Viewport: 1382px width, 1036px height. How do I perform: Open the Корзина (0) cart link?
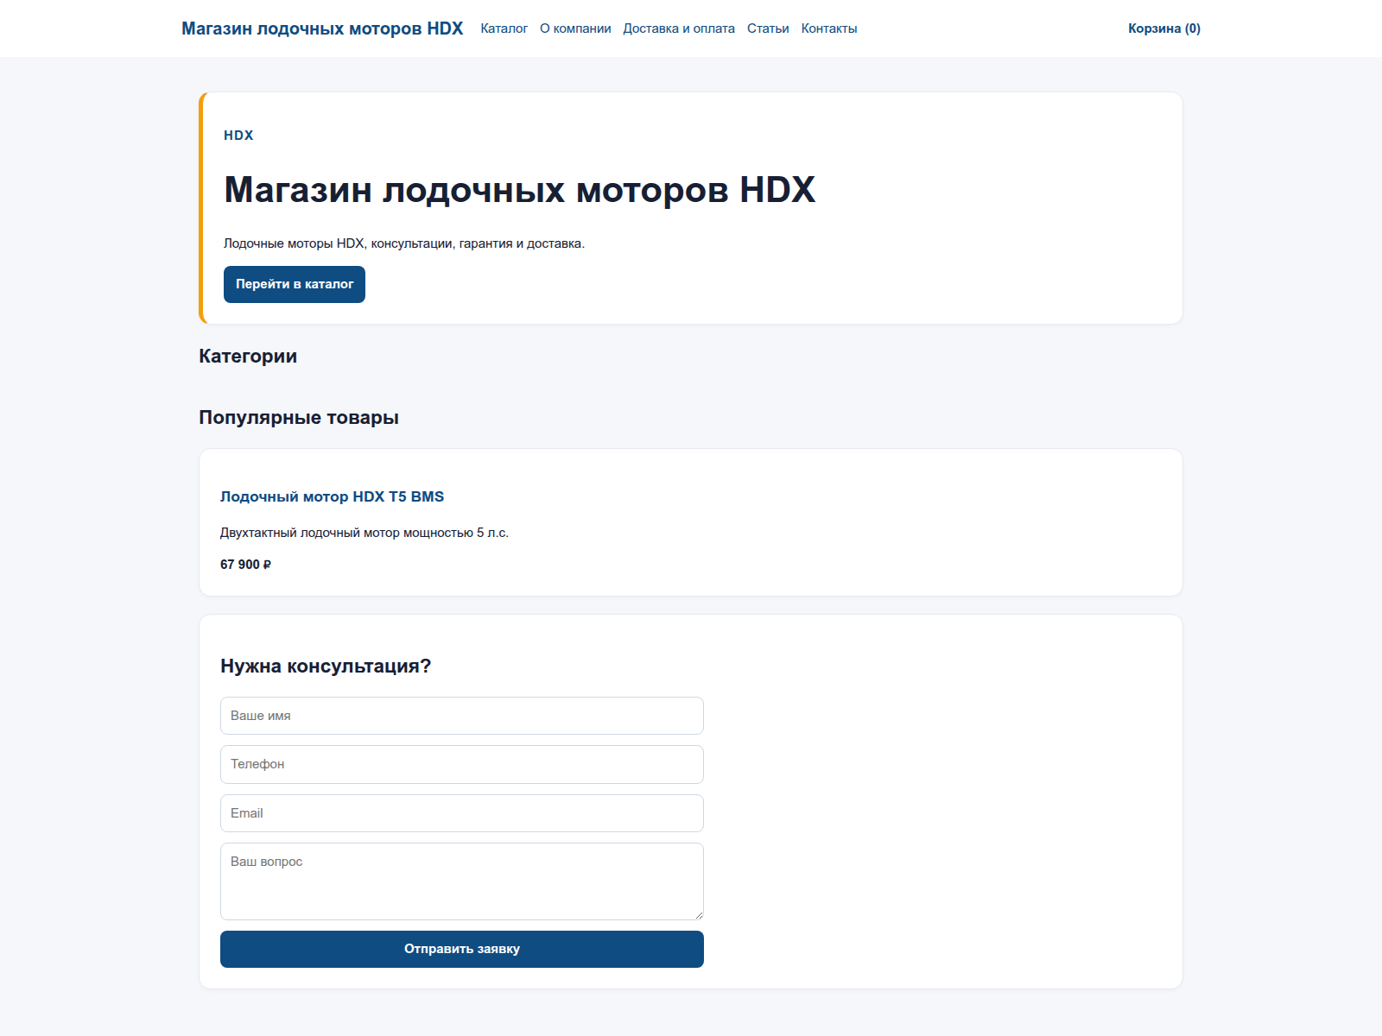pos(1164,28)
